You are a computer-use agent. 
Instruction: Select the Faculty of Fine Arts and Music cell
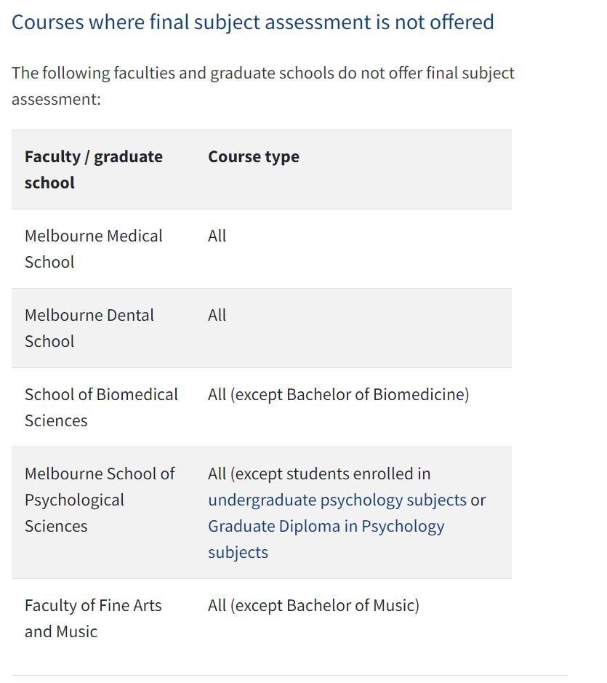coord(93,618)
